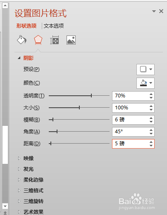Screen dimensions: 167x215
Task: Click the 透明度 slider track
Action: [x=79, y=95]
